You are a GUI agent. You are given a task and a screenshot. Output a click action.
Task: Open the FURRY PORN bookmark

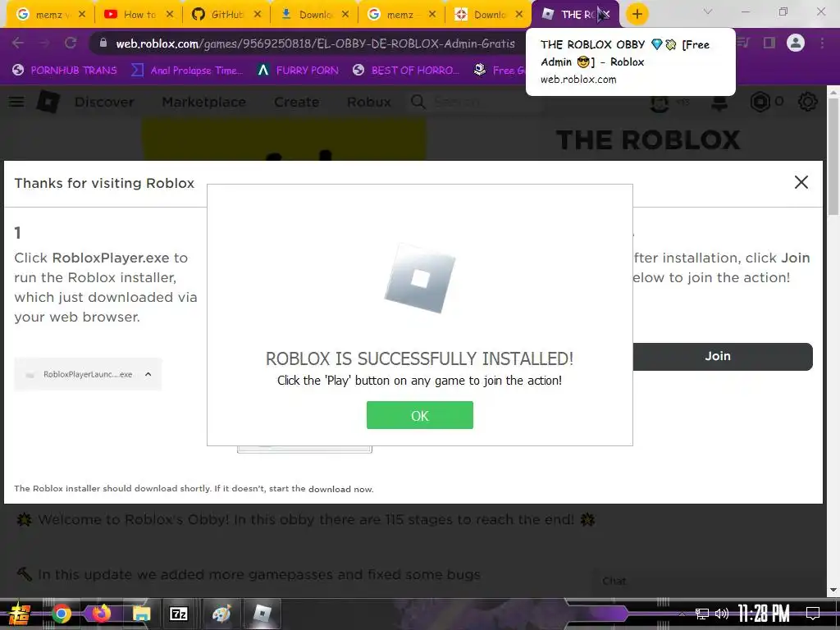298,71
